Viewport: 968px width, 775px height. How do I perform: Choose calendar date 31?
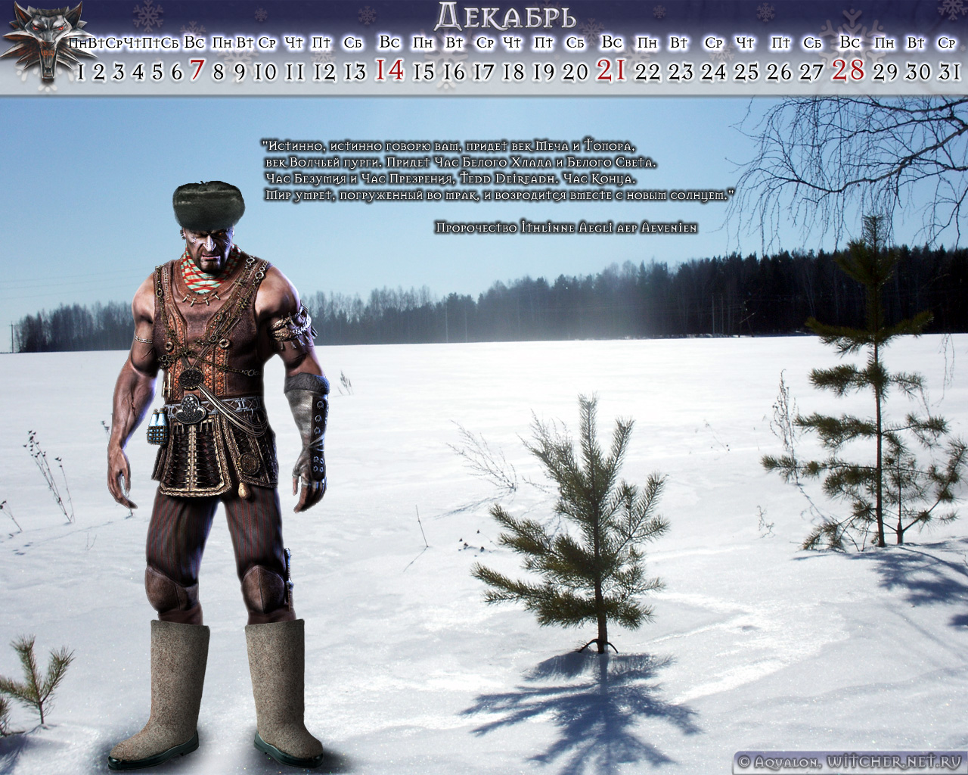(949, 72)
